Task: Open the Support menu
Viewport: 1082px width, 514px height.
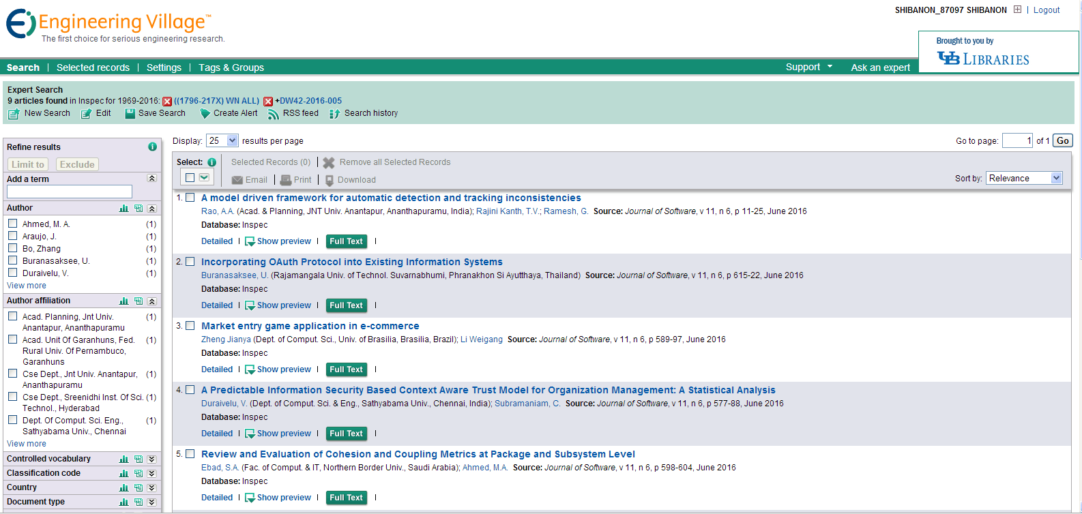Action: pyautogui.click(x=809, y=67)
